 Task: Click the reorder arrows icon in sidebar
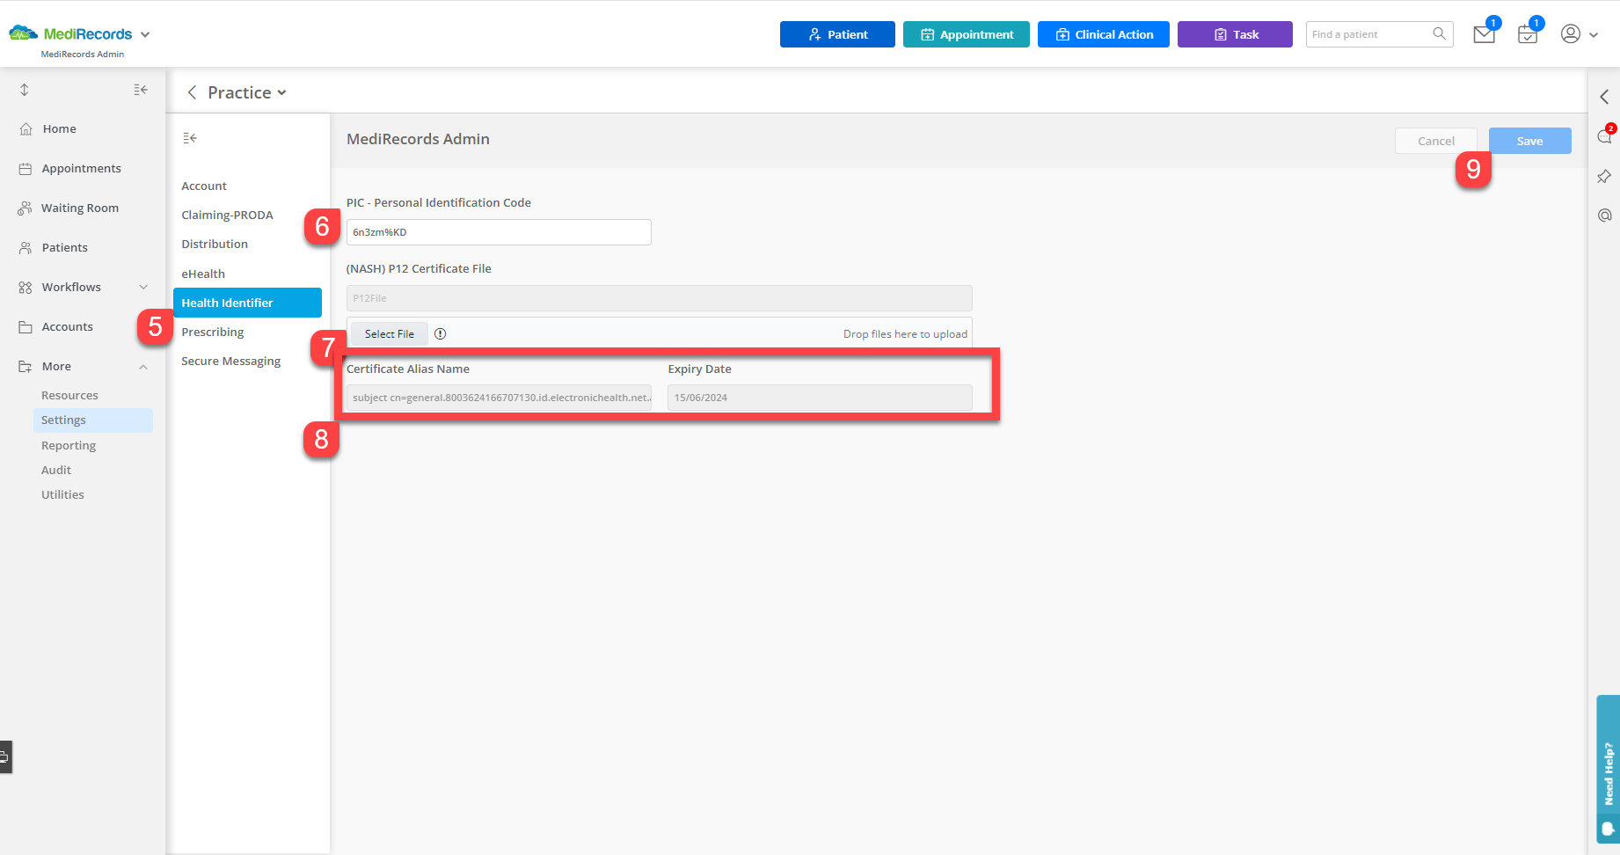[25, 90]
